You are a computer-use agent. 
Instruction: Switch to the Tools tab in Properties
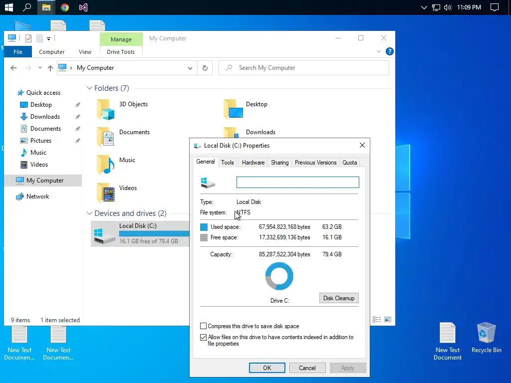click(x=228, y=163)
